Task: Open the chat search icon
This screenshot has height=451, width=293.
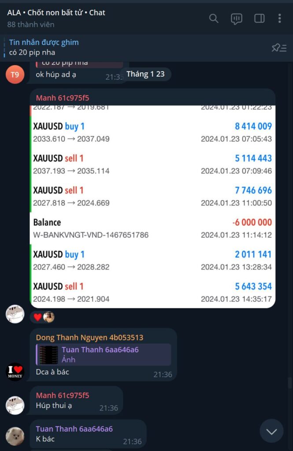Action: tap(214, 18)
